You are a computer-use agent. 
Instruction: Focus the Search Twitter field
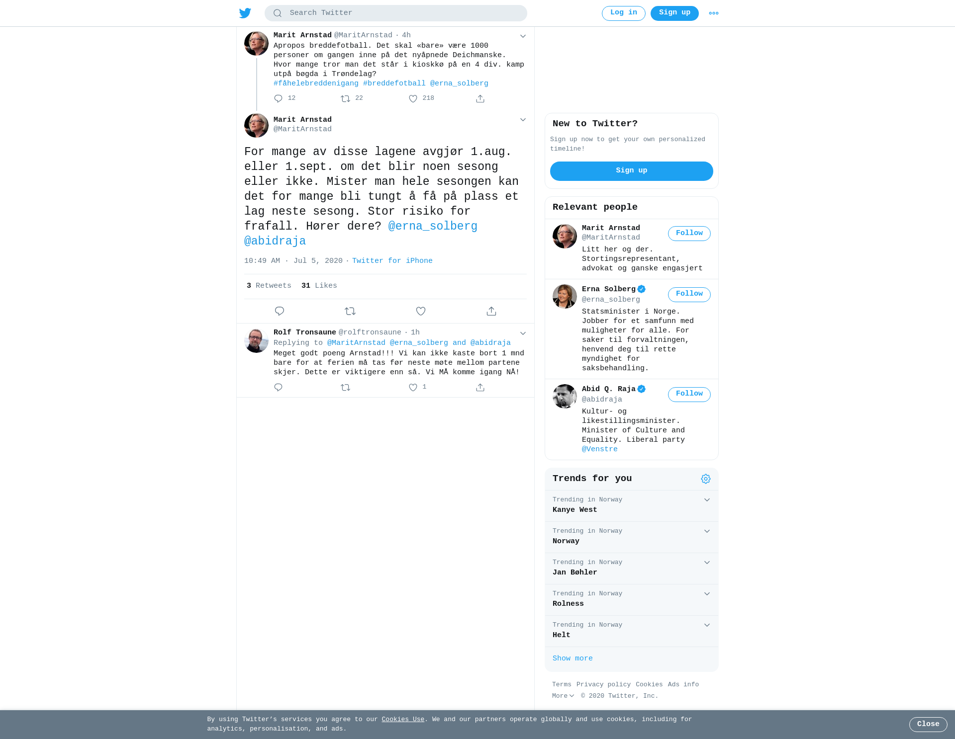point(396,13)
